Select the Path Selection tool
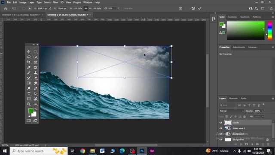275x155 pixels. coord(35,94)
